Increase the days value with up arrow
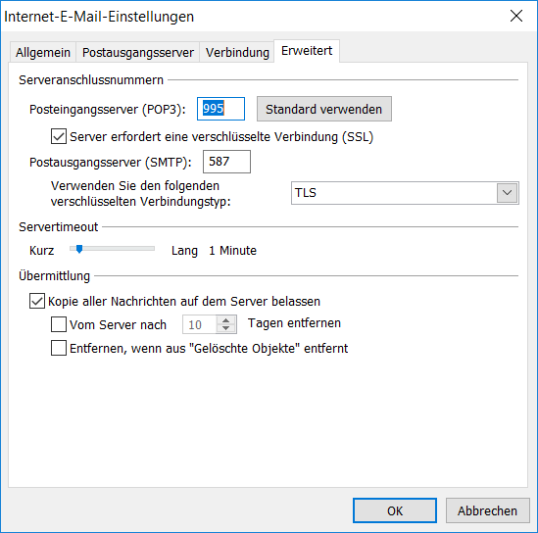Viewport: 538px width, 533px height. (225, 320)
